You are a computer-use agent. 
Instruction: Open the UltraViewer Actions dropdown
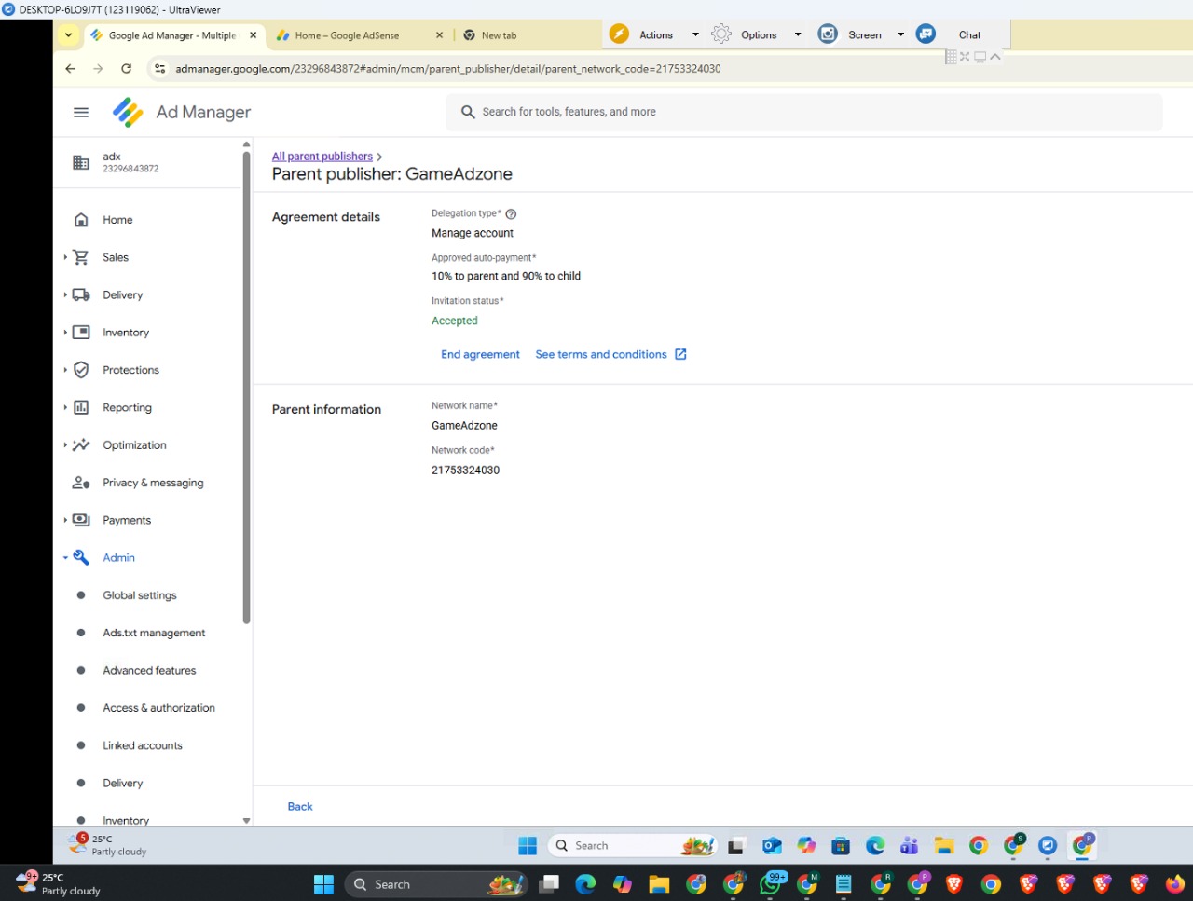point(694,34)
